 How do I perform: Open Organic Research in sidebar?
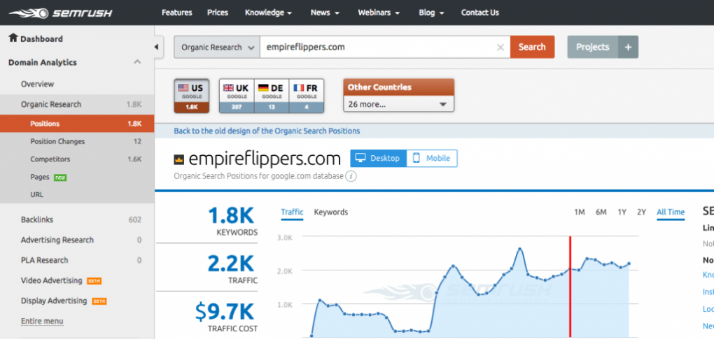click(x=77, y=104)
